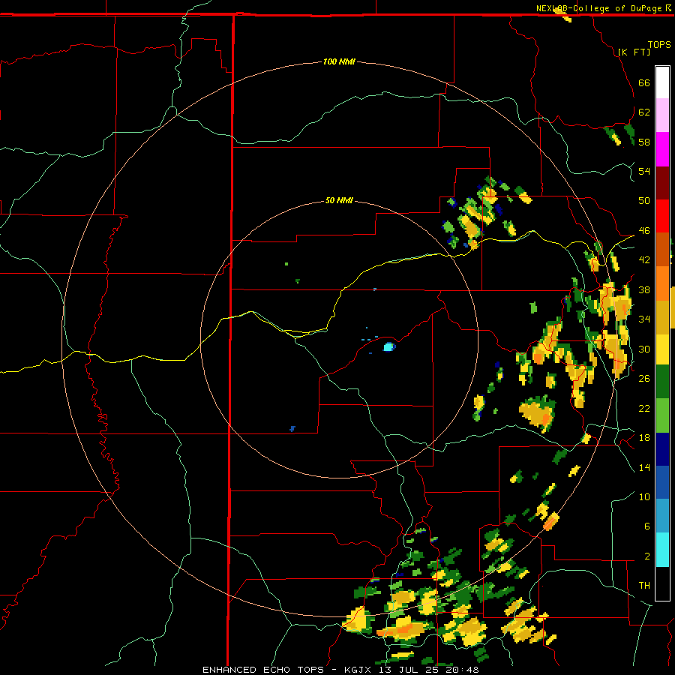Click the black TH threshold swatch
The width and height of the screenshot is (675, 675).
click(662, 583)
